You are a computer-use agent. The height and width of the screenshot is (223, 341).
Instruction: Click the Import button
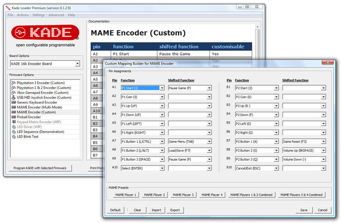click(x=156, y=210)
